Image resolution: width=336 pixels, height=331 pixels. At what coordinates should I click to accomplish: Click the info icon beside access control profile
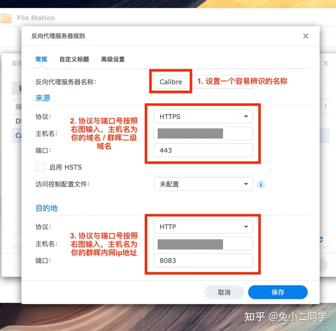tap(261, 184)
